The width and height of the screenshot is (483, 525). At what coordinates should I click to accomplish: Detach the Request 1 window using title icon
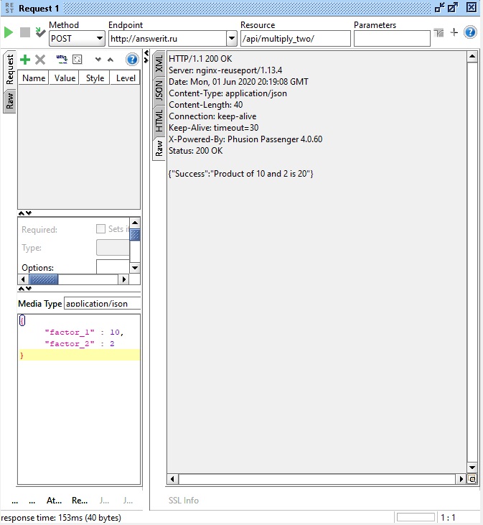click(x=439, y=7)
